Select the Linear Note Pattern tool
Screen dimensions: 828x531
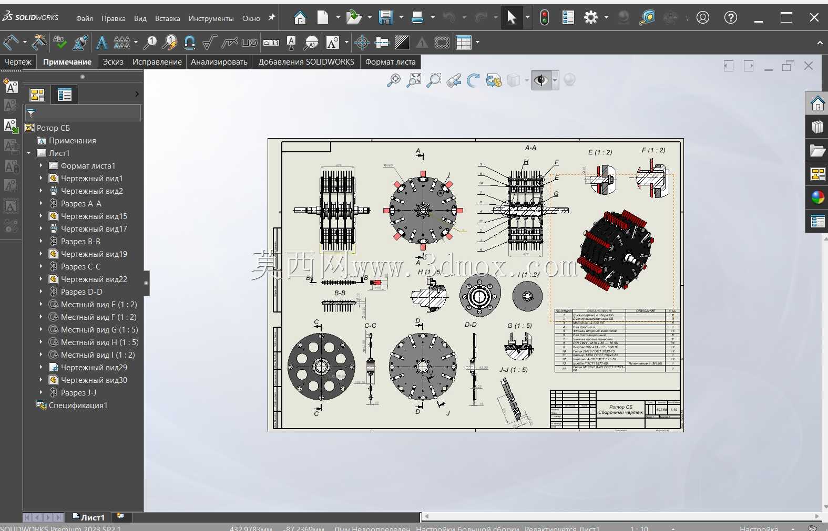[122, 43]
